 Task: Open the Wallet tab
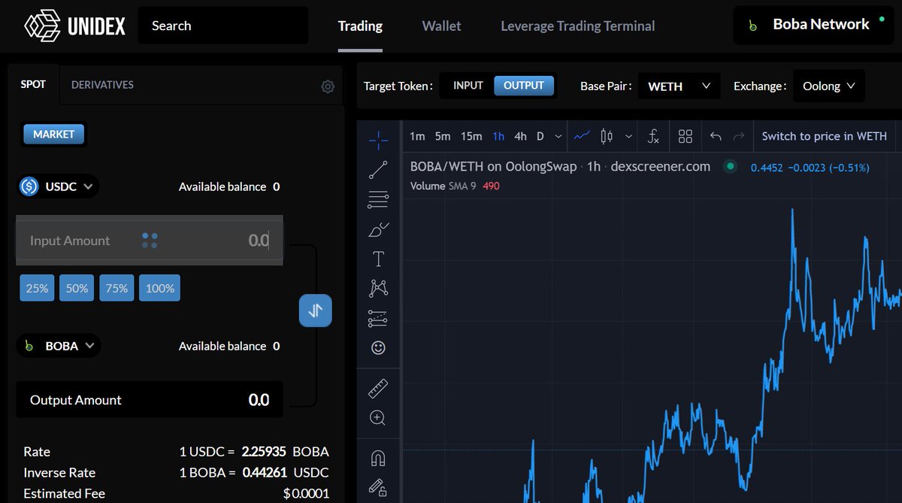tap(442, 26)
